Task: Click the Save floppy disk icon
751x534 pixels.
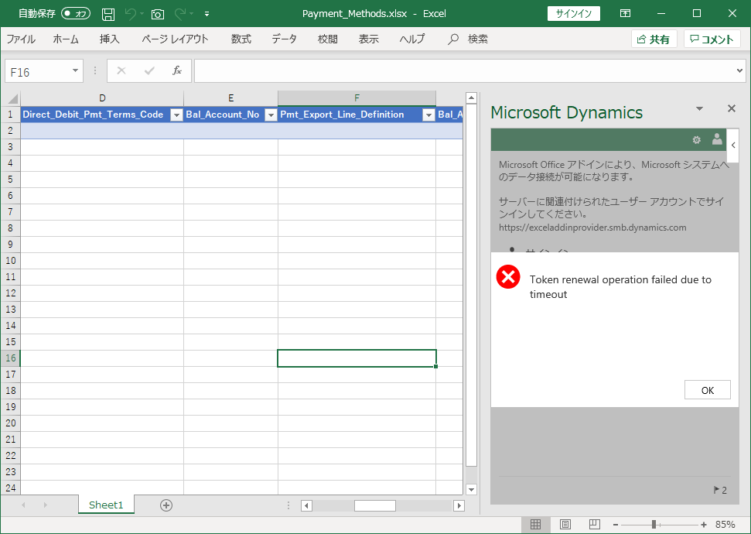Action: pos(108,14)
